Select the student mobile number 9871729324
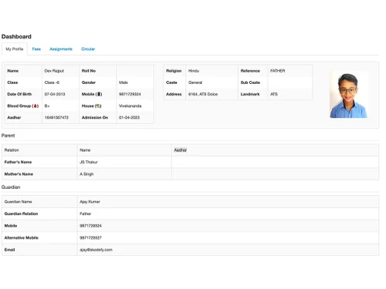Image resolution: width=386 pixels, height=289 pixels. coord(130,94)
